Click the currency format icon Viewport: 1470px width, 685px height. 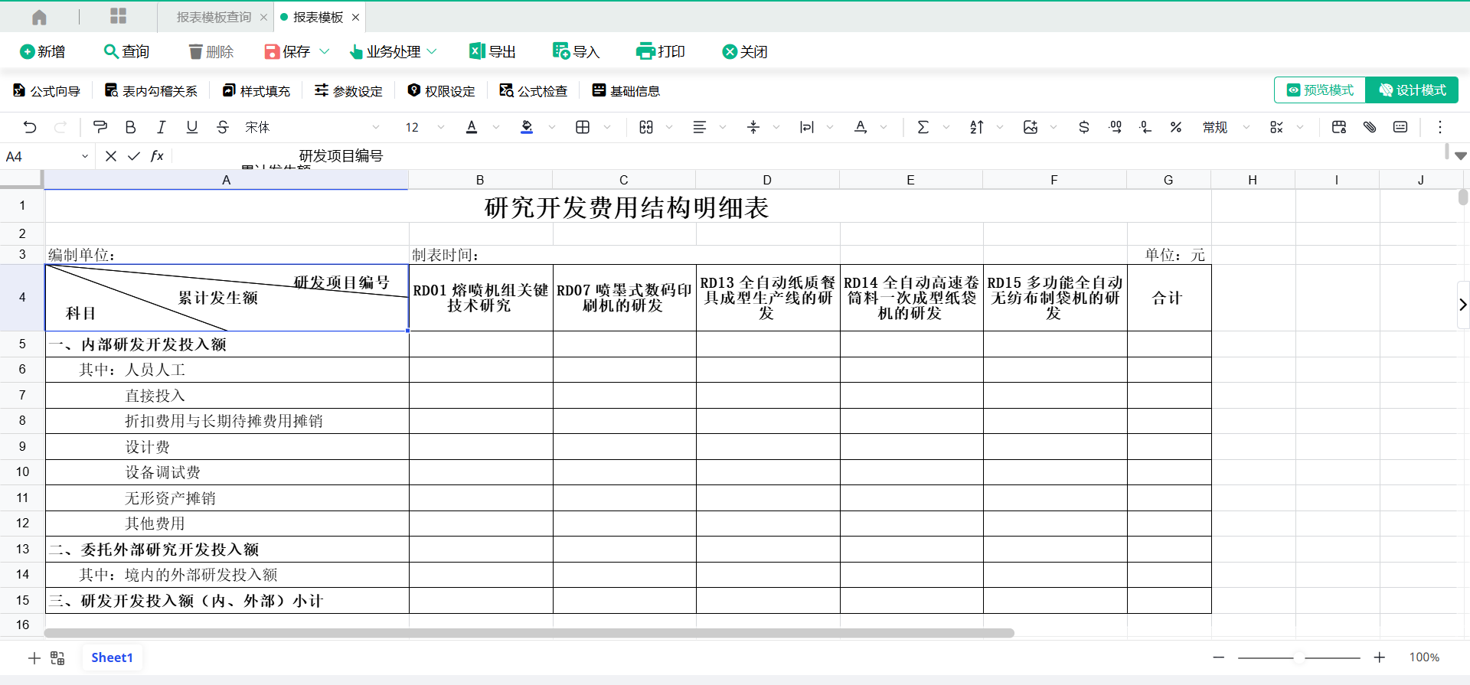pos(1083,127)
